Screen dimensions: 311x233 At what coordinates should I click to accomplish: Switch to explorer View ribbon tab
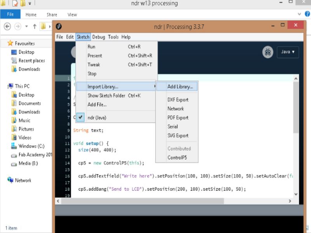pos(72,15)
